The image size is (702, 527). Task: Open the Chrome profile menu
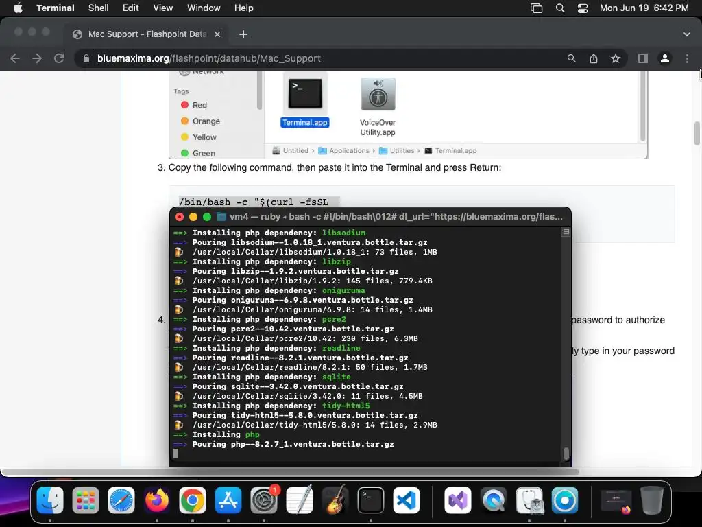pyautogui.click(x=665, y=58)
